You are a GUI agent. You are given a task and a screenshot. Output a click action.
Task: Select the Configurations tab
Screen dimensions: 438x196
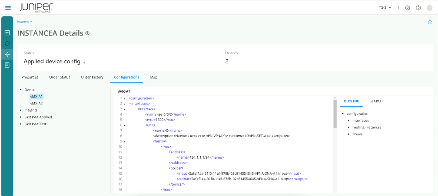coord(126,77)
